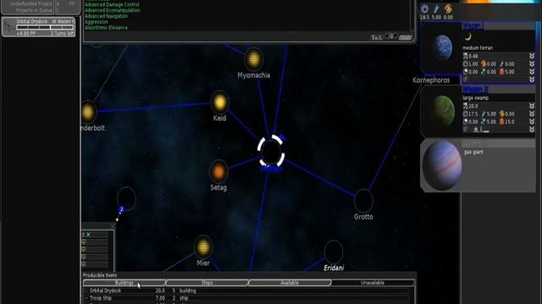Image resolution: width=542 pixels, height=304 pixels.
Task: Select the unnamed system circle above fleet 2
Action: 126,198
